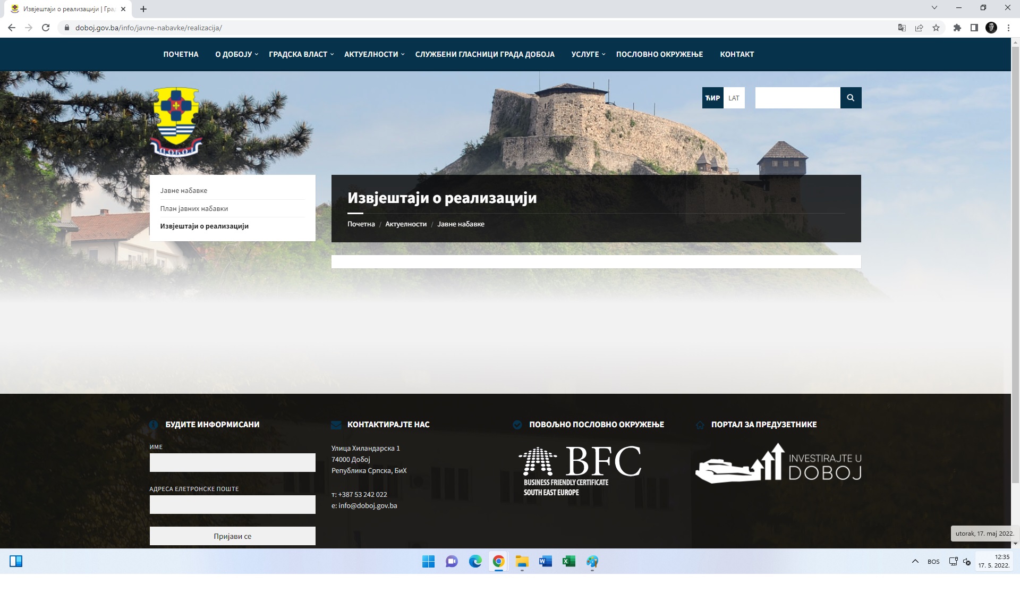Expand the ГРАДСКА ВЛАСТ dropdown menu
This screenshot has width=1020, height=609.
pyautogui.click(x=301, y=54)
